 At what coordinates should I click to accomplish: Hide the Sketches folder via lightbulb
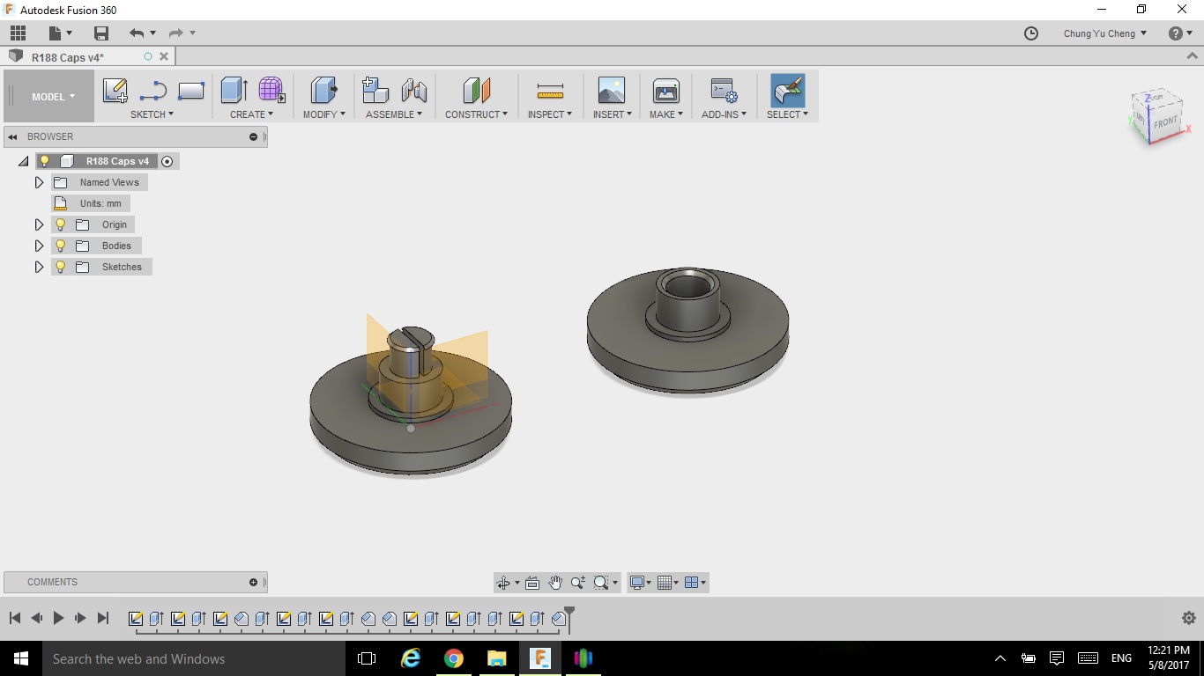pos(61,267)
